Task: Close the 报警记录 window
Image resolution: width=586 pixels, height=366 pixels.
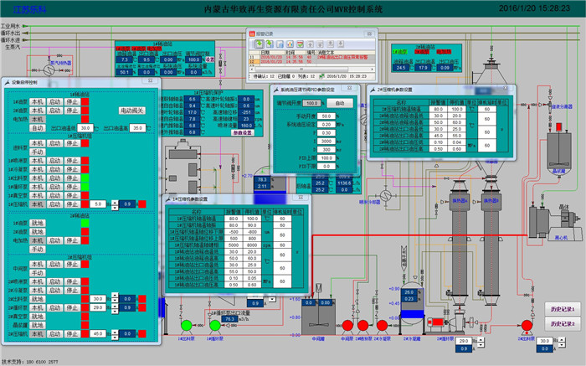Action: click(371, 34)
